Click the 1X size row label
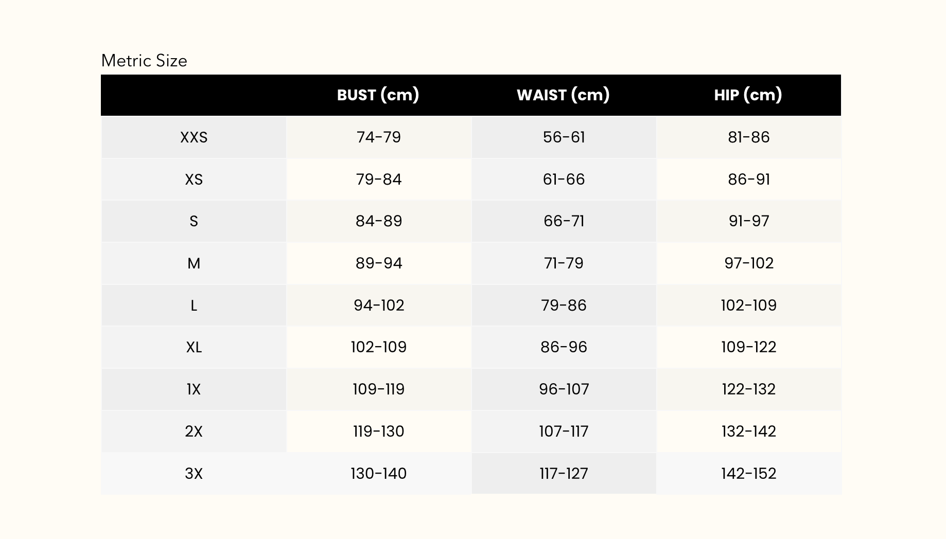The height and width of the screenshot is (539, 946). click(x=194, y=389)
